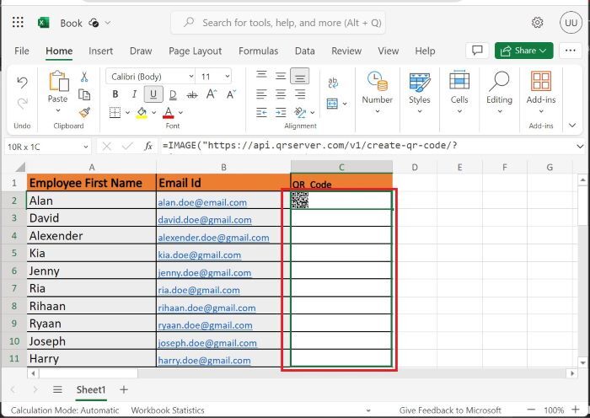The height and width of the screenshot is (418, 590).
Task: Cut selection with the scissors icon
Action: coord(84,78)
